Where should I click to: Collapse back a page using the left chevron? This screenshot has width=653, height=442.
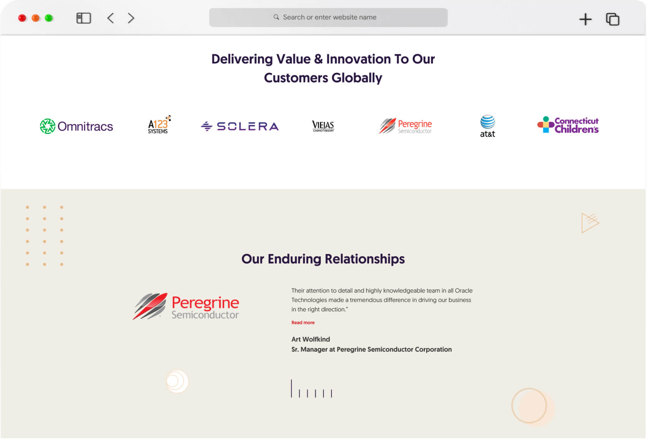pos(110,18)
